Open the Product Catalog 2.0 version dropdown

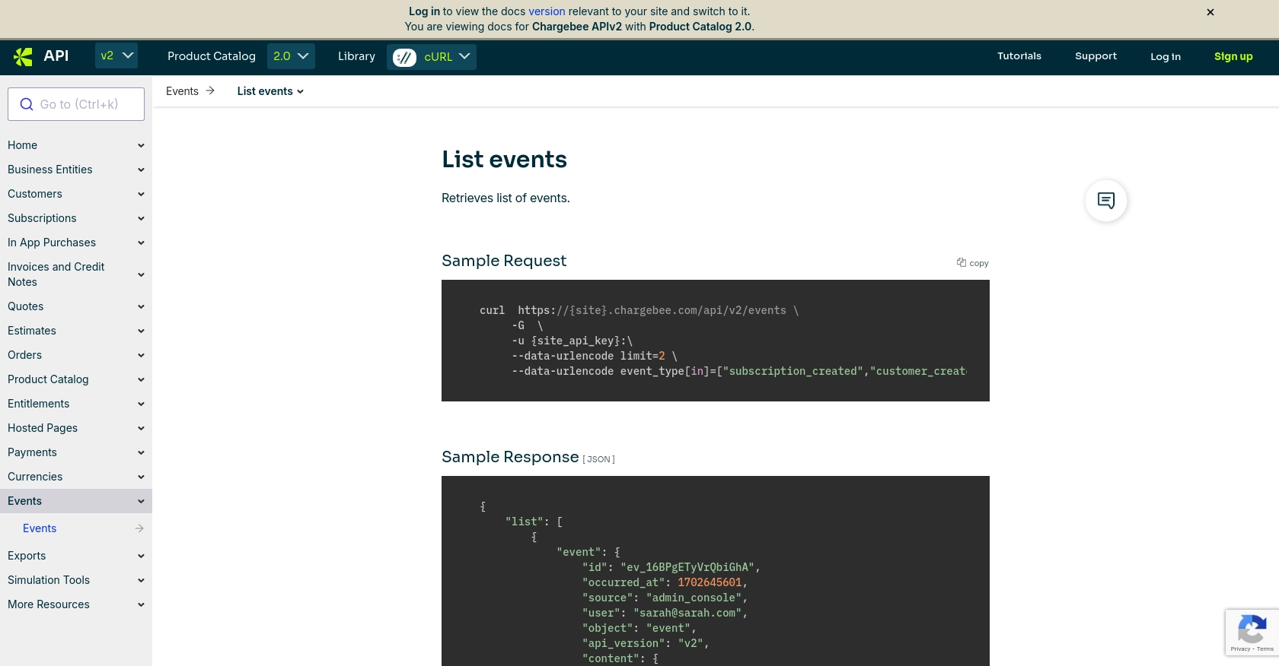click(291, 56)
